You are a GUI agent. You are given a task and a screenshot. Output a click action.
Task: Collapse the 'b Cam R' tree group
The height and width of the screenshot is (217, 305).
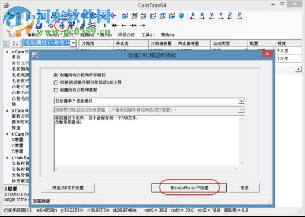point(7,110)
